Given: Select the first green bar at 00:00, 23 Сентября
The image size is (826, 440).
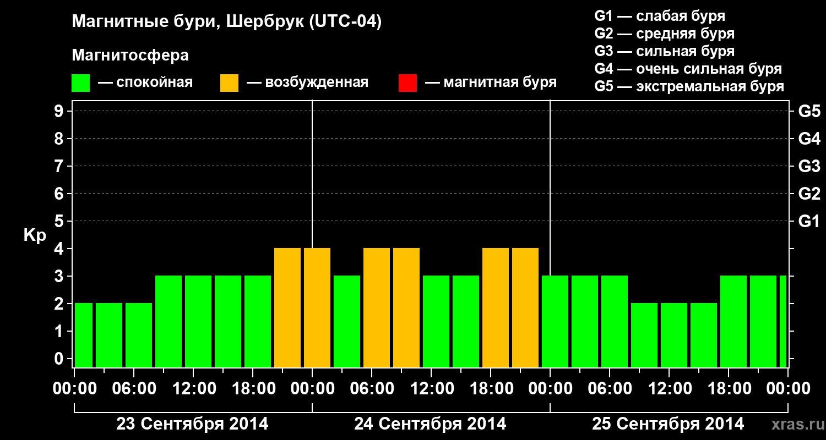Looking at the screenshot, I should click(84, 335).
